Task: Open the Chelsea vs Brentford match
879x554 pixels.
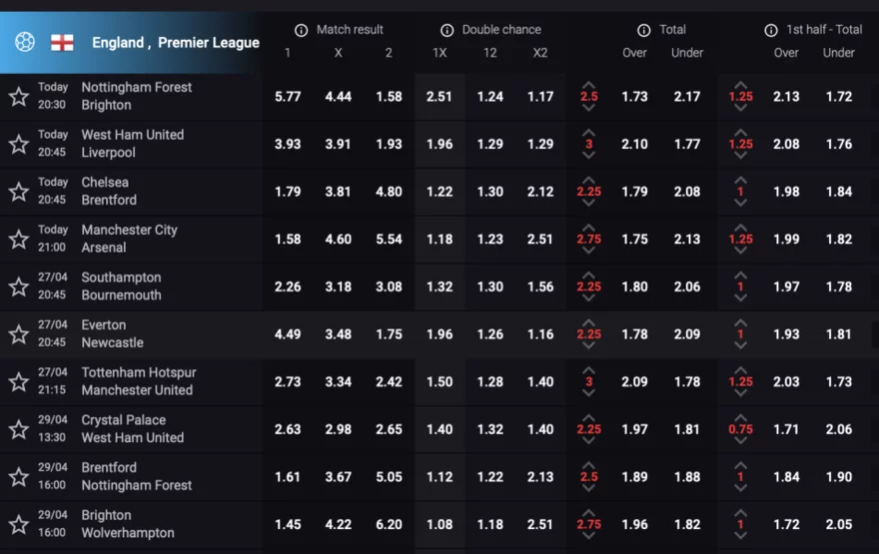Action: [105, 192]
